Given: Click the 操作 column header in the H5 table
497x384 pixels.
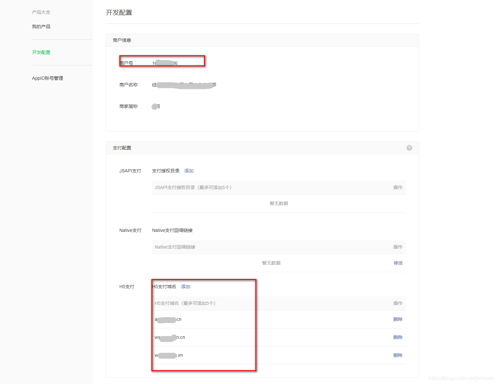Looking at the screenshot, I should click(398, 303).
